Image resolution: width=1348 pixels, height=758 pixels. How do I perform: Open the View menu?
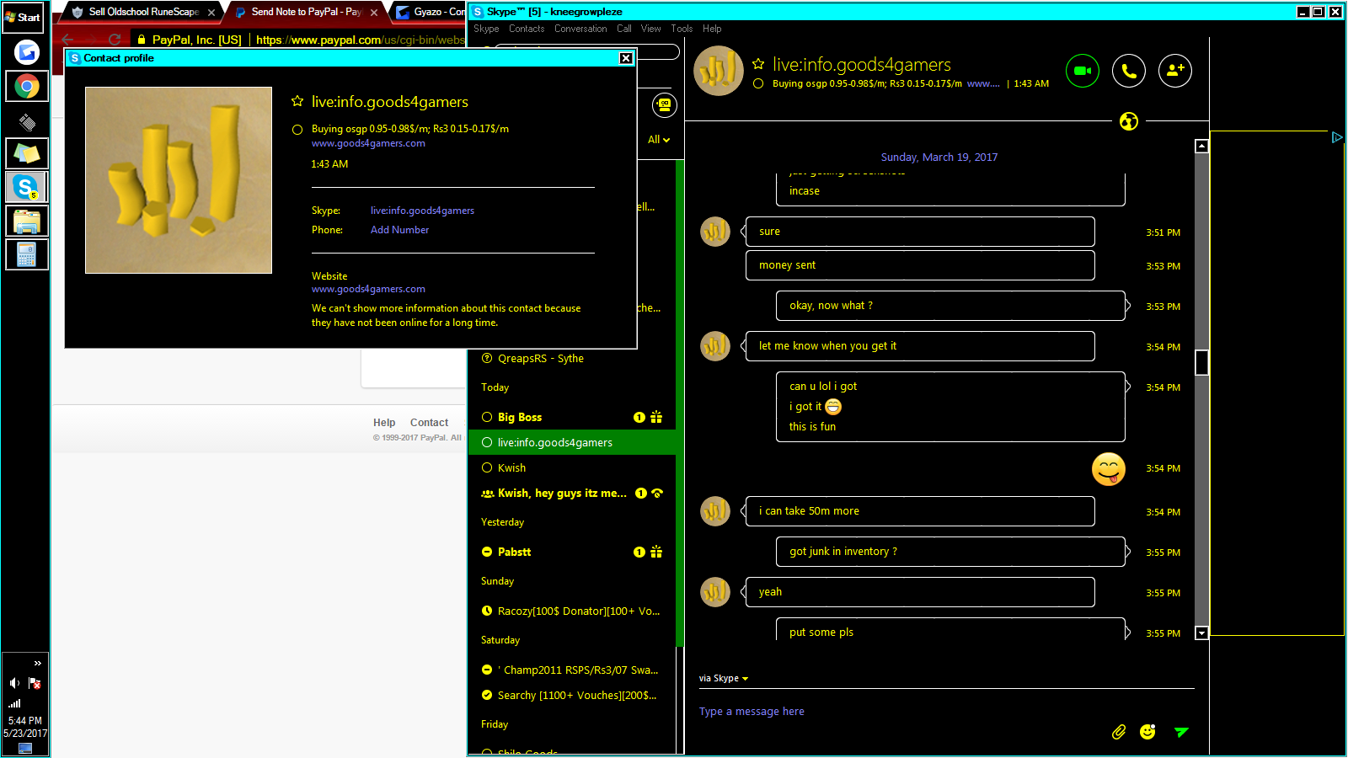coord(651,29)
